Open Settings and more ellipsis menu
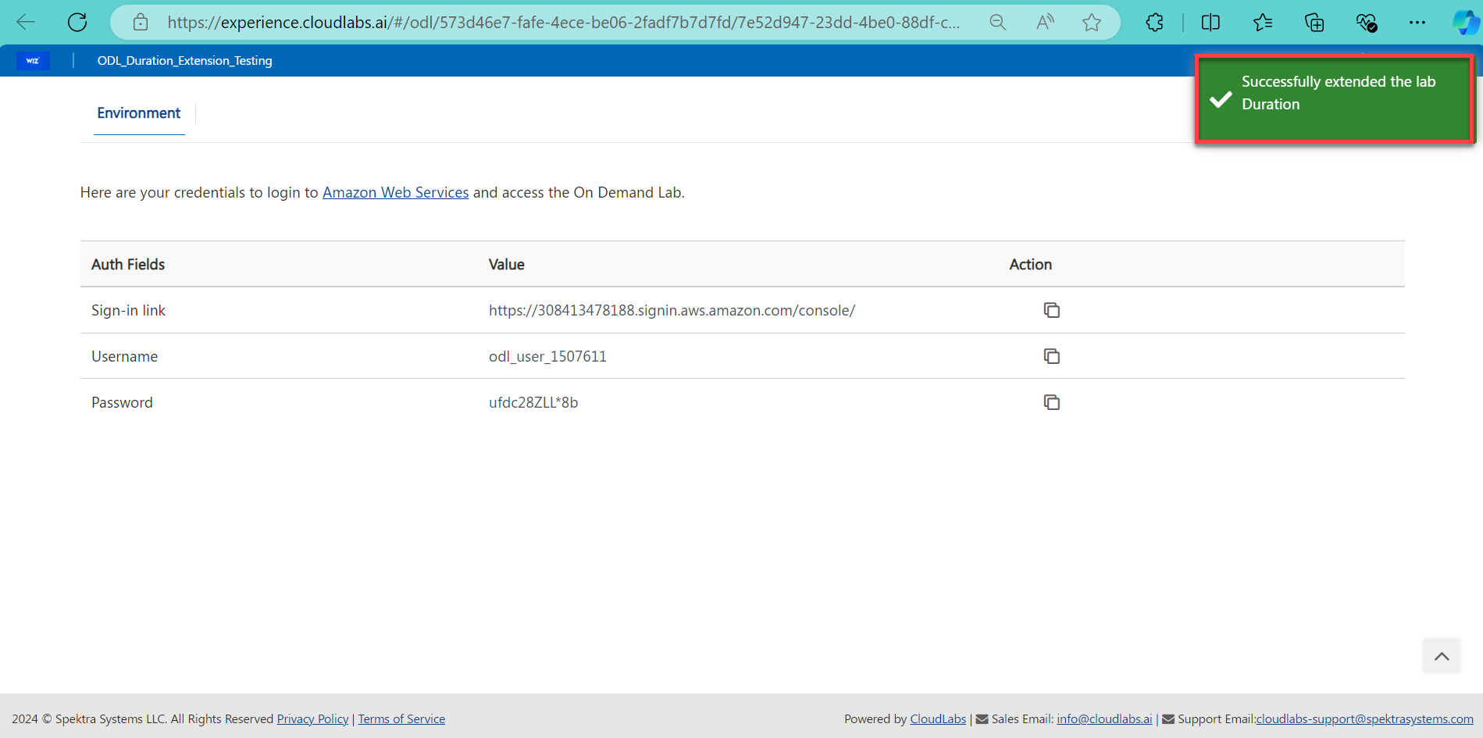This screenshot has height=738, width=1483. coord(1417,23)
